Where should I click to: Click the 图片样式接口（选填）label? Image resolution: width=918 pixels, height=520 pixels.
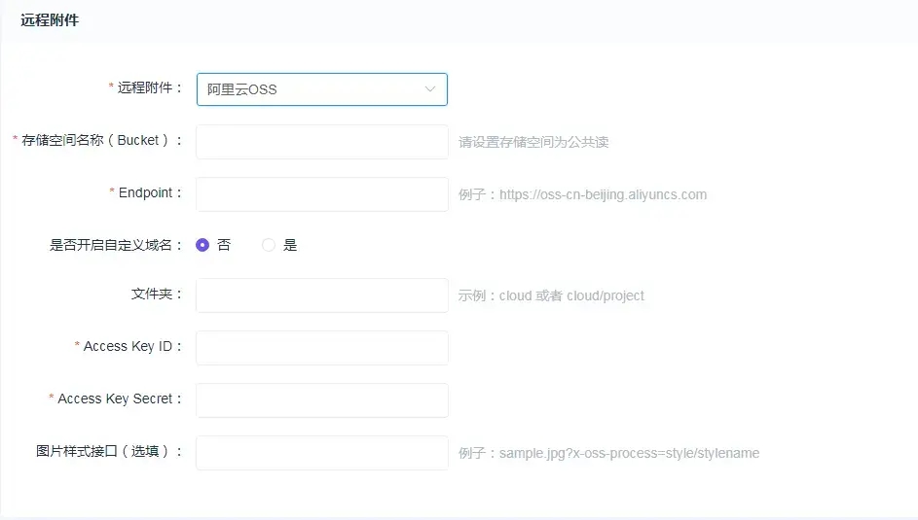coord(109,452)
